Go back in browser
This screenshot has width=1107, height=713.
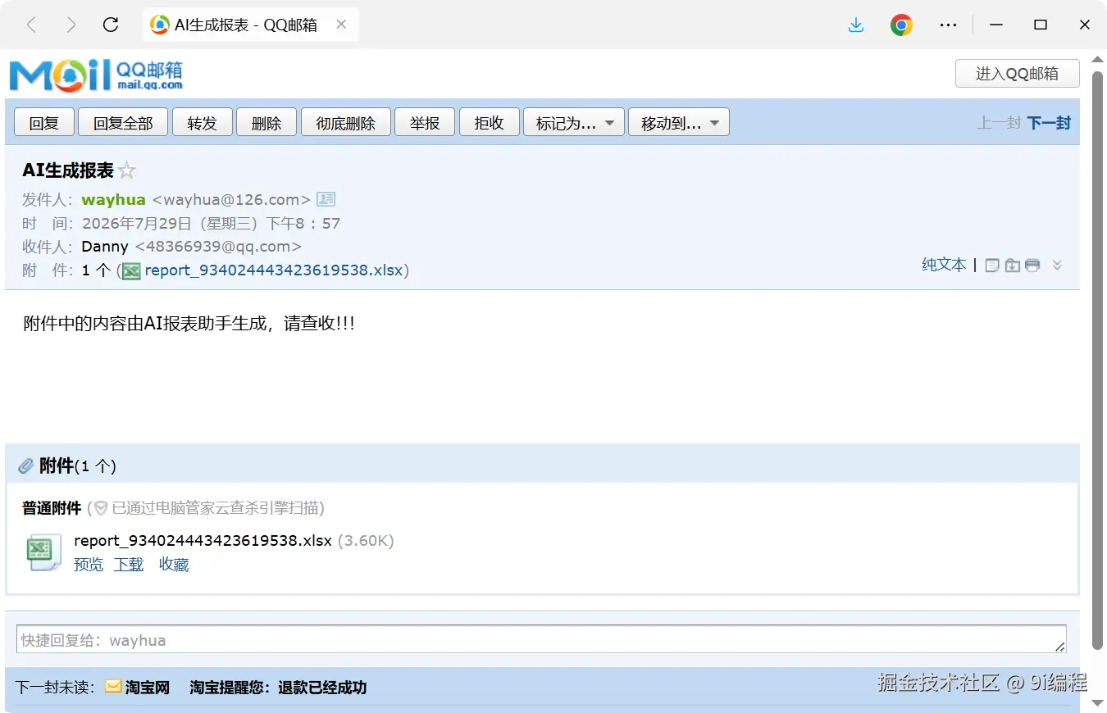[x=32, y=25]
